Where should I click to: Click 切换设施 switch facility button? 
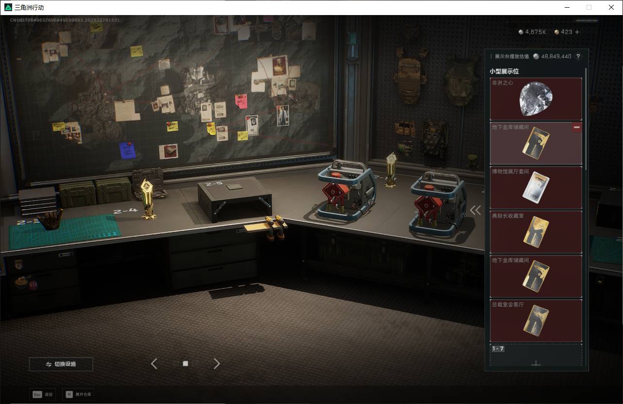coord(61,364)
